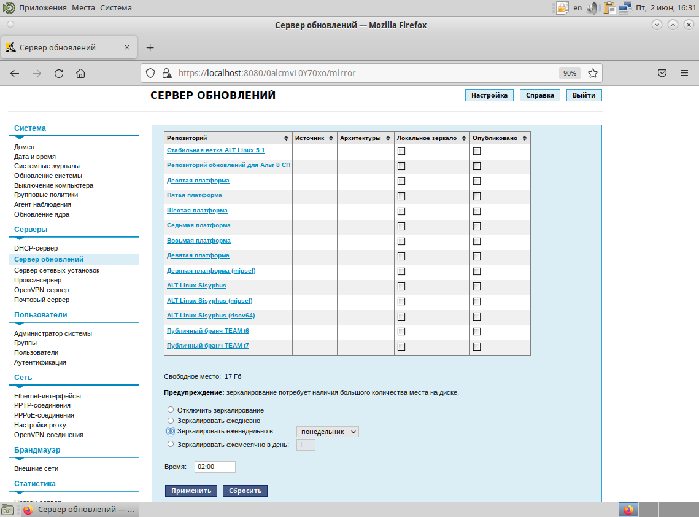
Task: Click the Firefox icon in bottom right panel
Action: coord(628,510)
